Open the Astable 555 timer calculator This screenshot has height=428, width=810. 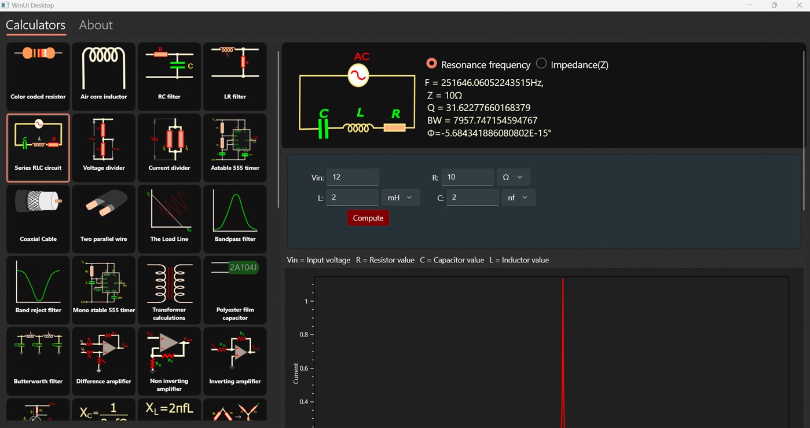234,147
